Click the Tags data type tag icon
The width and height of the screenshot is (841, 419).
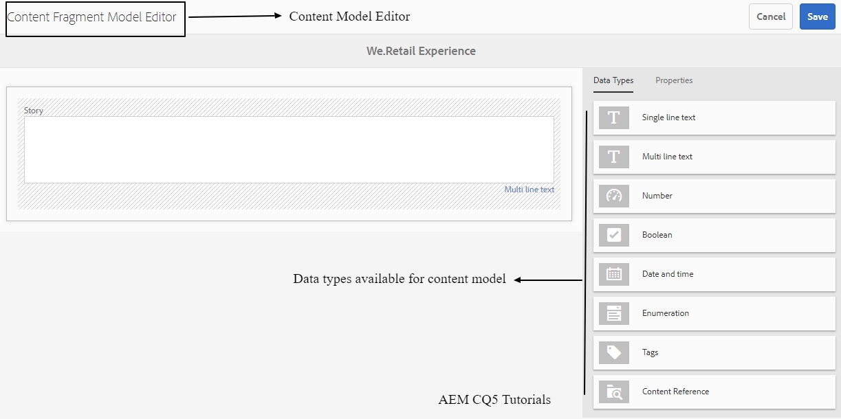tap(613, 352)
